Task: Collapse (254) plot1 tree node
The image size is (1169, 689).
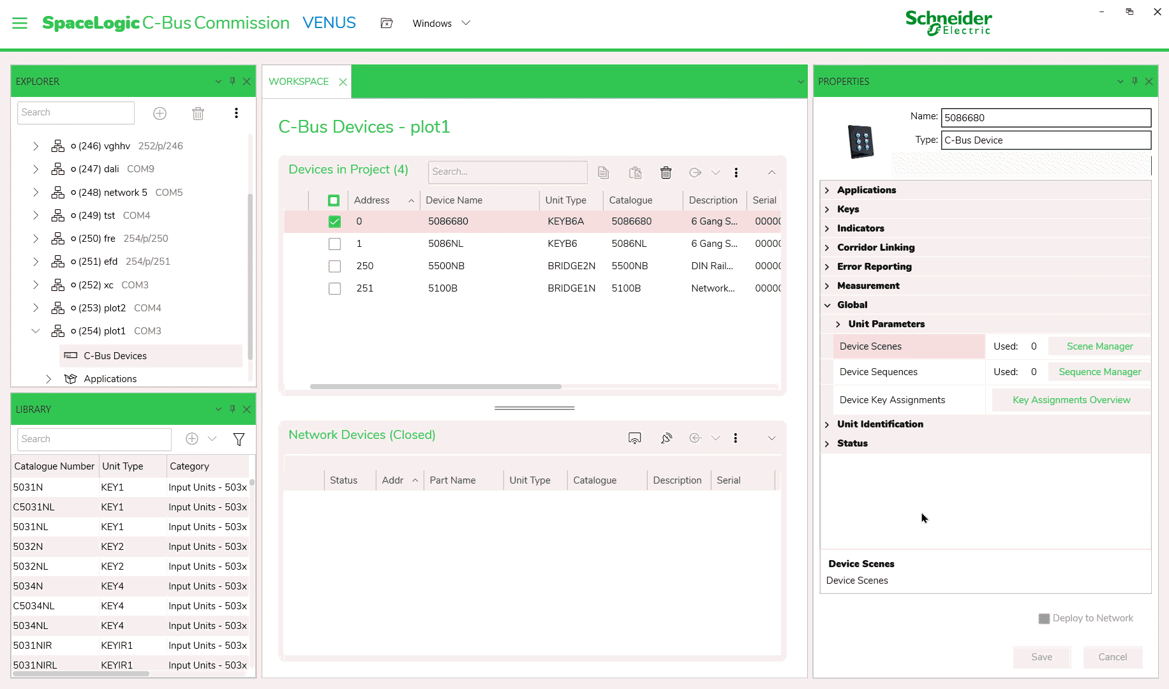Action: (x=36, y=331)
